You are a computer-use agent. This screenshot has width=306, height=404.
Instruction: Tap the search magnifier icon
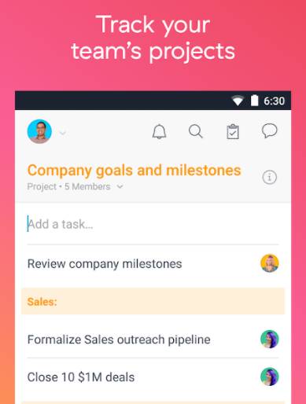pyautogui.click(x=196, y=131)
